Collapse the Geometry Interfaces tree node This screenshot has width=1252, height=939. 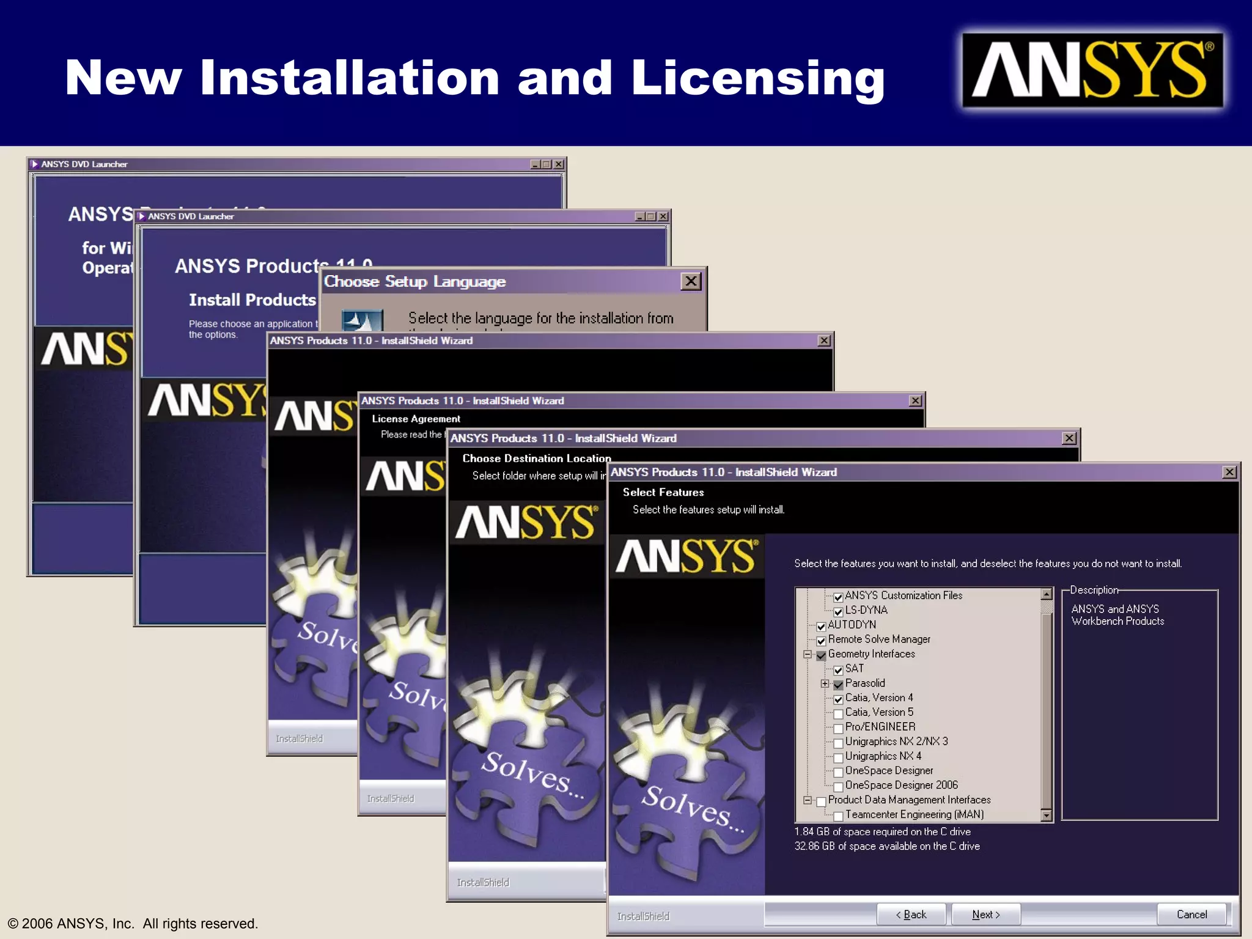click(807, 654)
